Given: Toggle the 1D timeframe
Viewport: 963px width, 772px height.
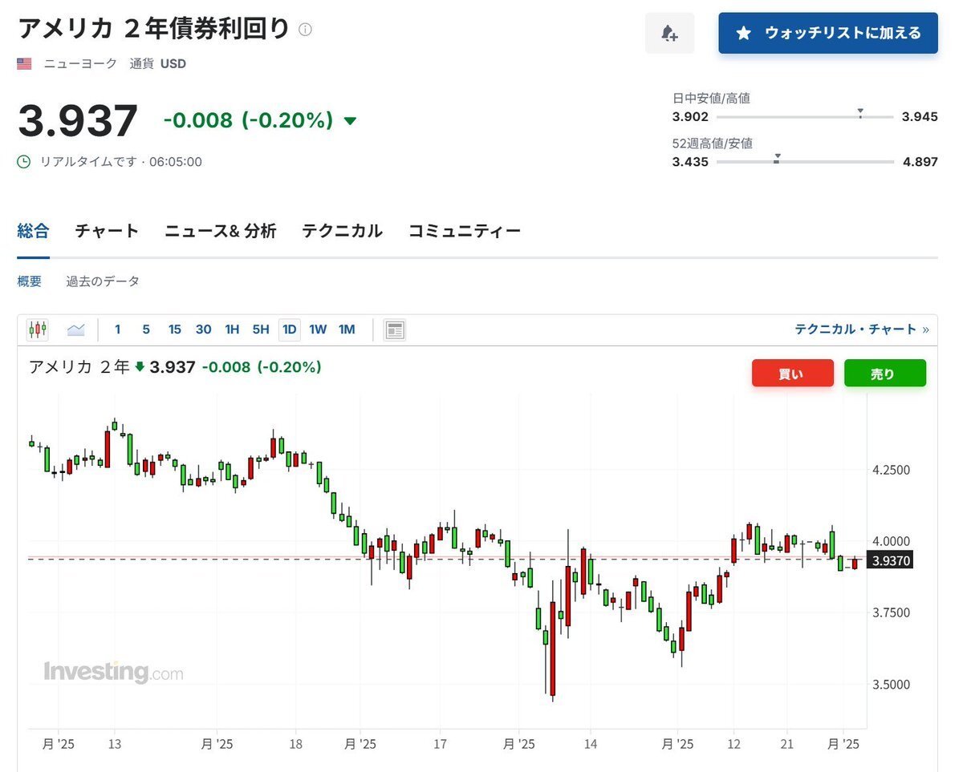Looking at the screenshot, I should click(x=289, y=329).
